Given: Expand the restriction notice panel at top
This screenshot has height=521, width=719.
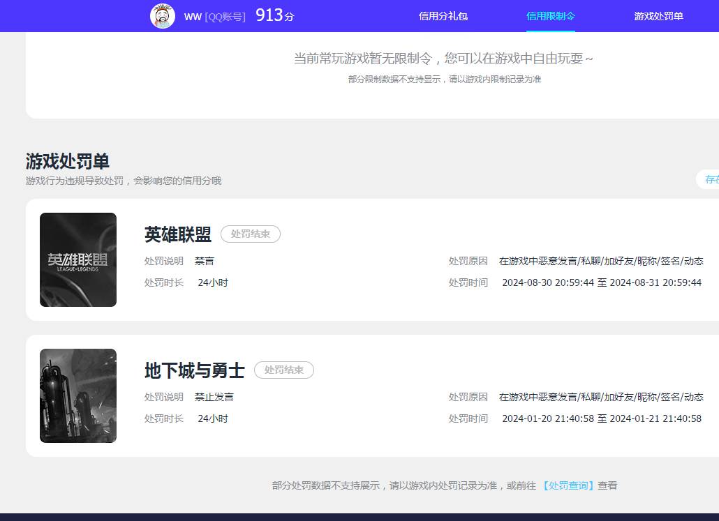Looking at the screenshot, I should click(x=372, y=68).
